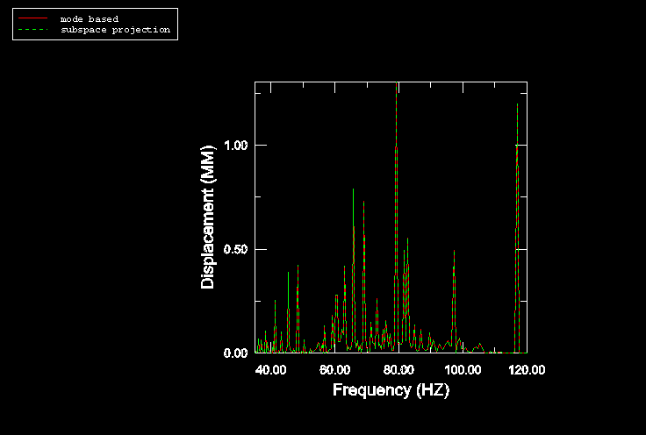646x435 pixels.
Task: Click the "subspace projection" legend label
Action: point(114,30)
